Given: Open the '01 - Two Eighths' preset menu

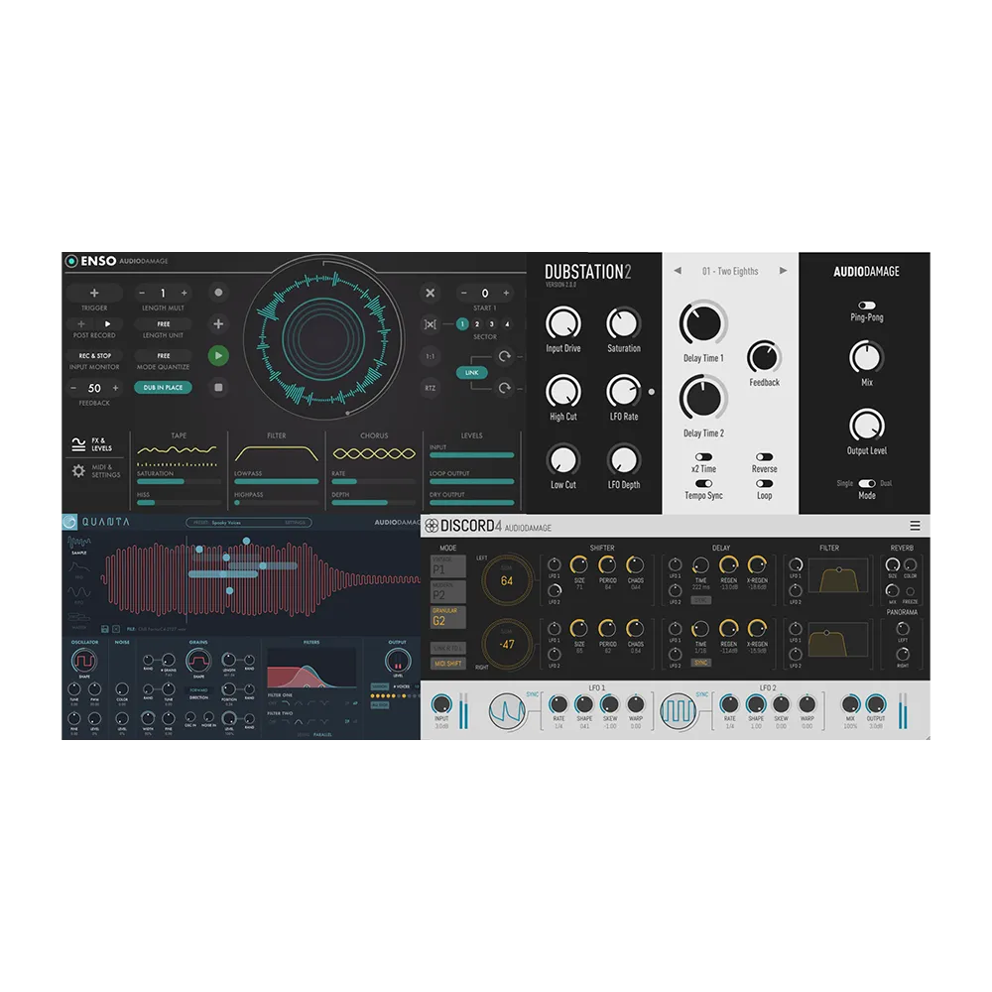Looking at the screenshot, I should pos(730,271).
